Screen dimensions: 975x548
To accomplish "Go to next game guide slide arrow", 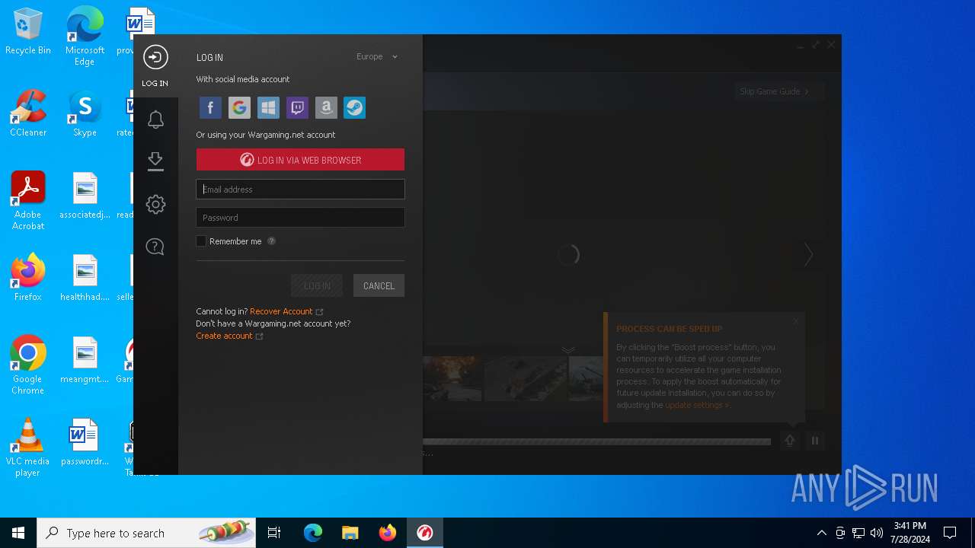I will click(x=808, y=255).
